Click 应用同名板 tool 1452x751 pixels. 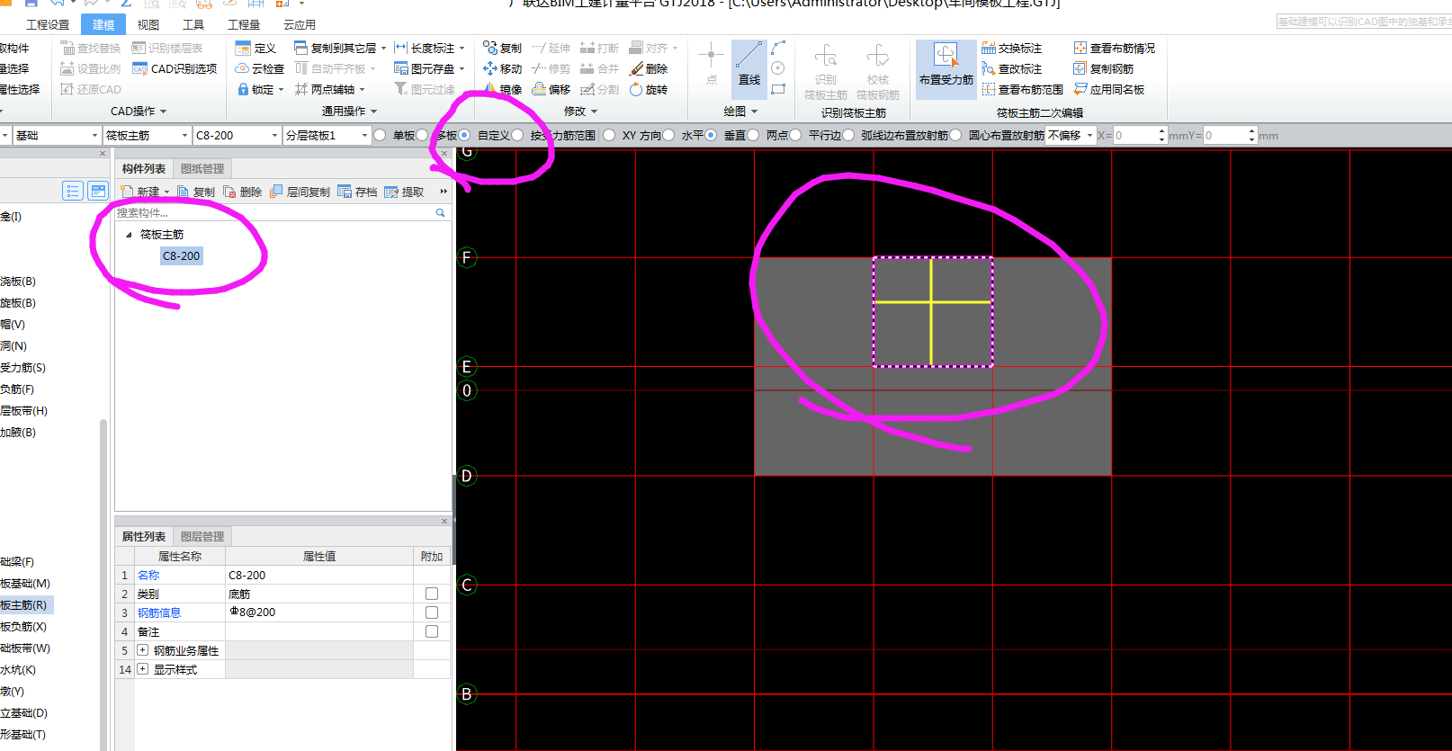pyautogui.click(x=1108, y=89)
